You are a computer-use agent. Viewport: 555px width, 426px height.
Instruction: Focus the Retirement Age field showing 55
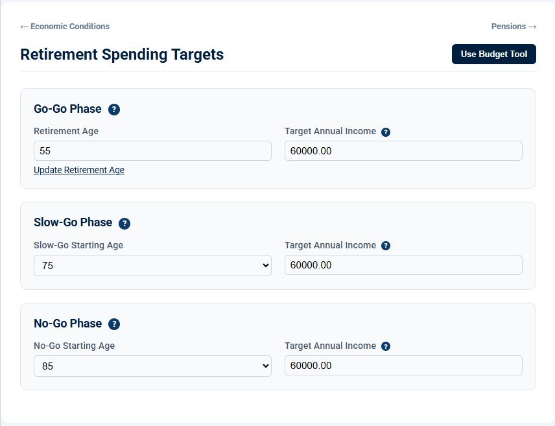(x=152, y=151)
